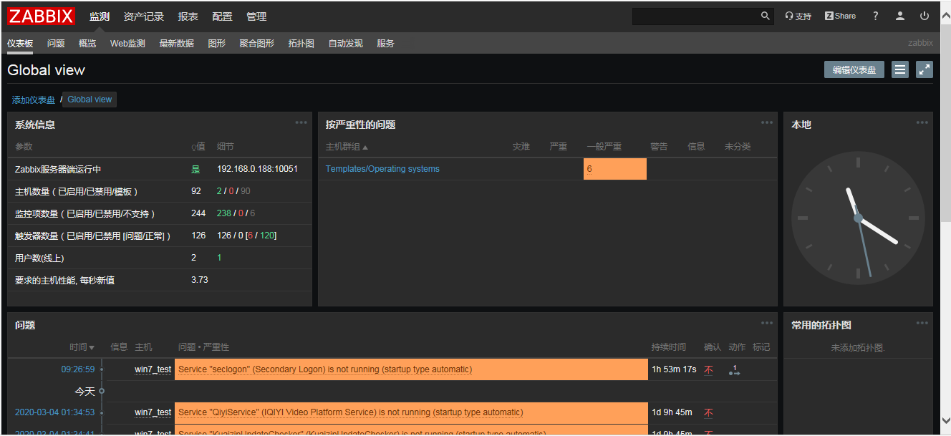
Task: Open the 支持 support link
Action: [x=798, y=16]
